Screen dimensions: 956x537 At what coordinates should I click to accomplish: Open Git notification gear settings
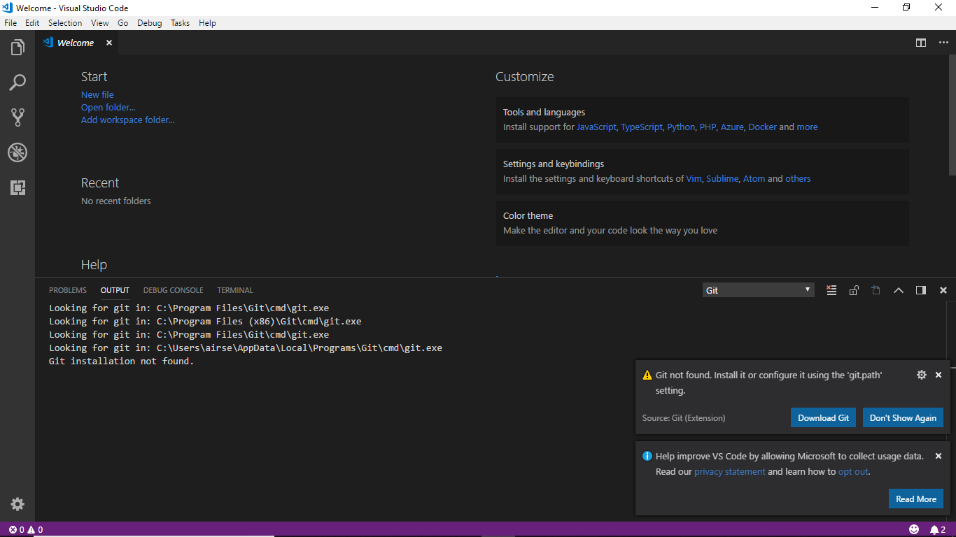click(x=922, y=375)
